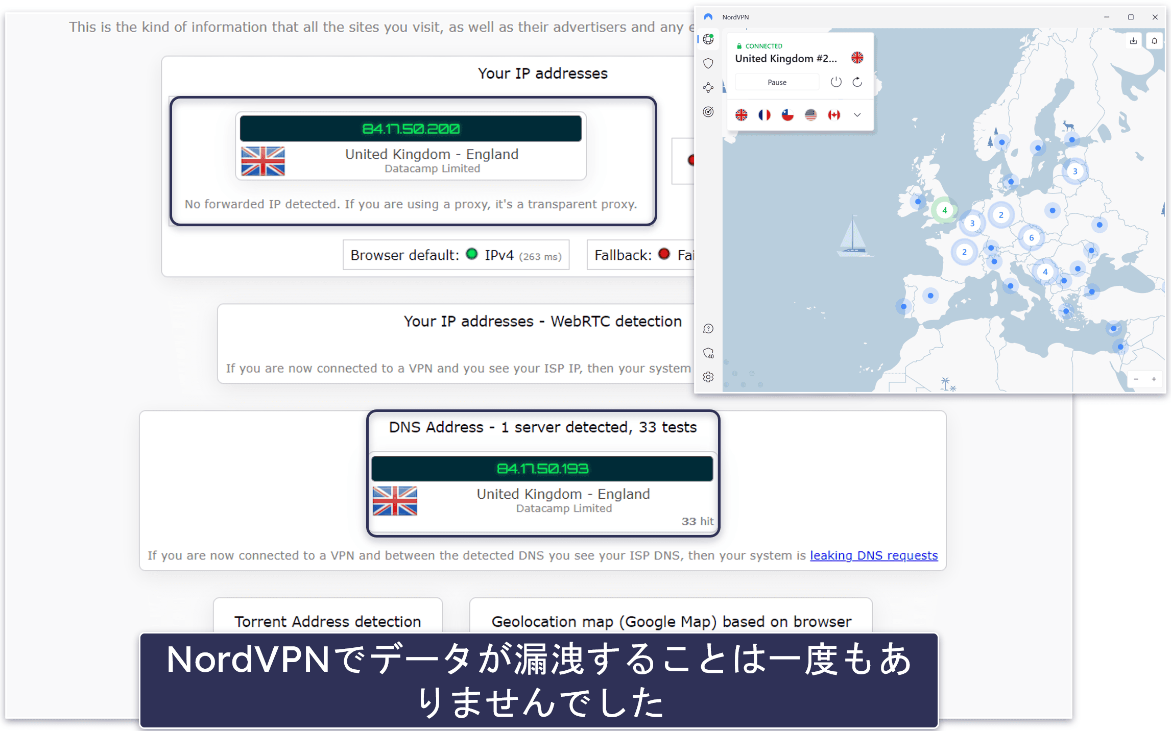1171x731 pixels.
Task: Click the Fallback status box
Action: (x=641, y=255)
